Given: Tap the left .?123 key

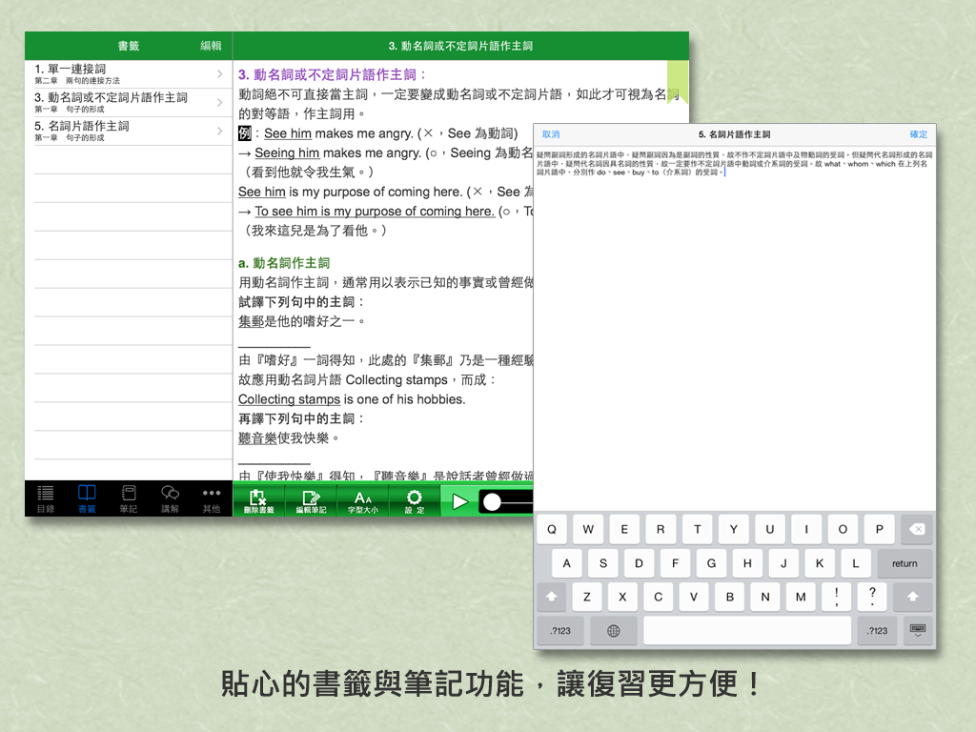Looking at the screenshot, I should tap(560, 631).
